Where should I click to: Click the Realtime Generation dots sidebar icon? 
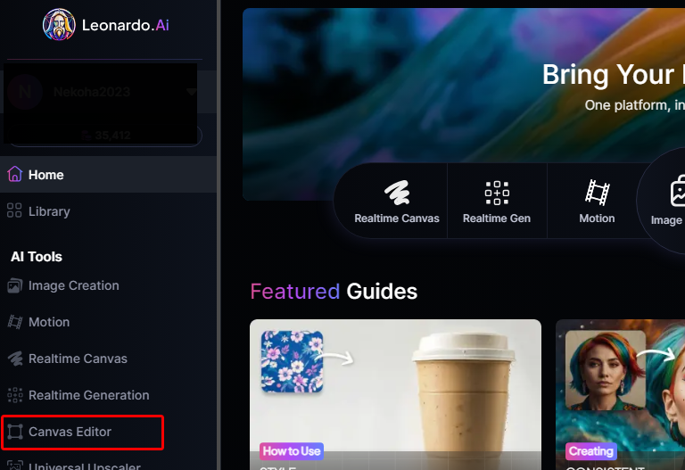(15, 395)
